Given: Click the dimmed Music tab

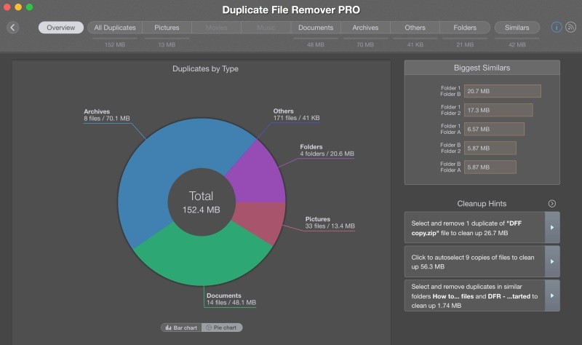Looking at the screenshot, I should (x=266, y=28).
